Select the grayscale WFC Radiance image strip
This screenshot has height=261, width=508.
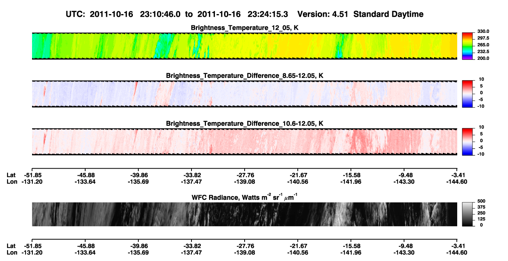click(244, 214)
